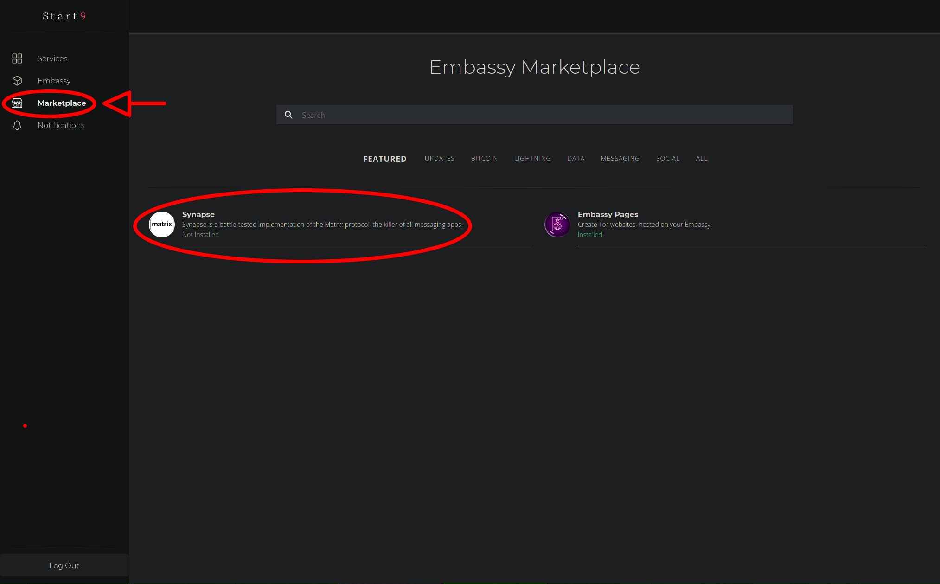
Task: Click the Log Out button
Action: click(x=64, y=565)
